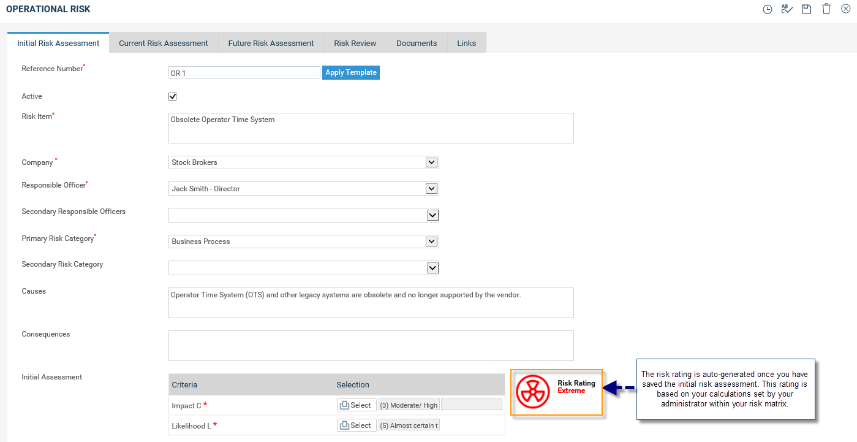Image resolution: width=857 pixels, height=442 pixels.
Task: Click the Reference Number input field
Action: coord(244,73)
